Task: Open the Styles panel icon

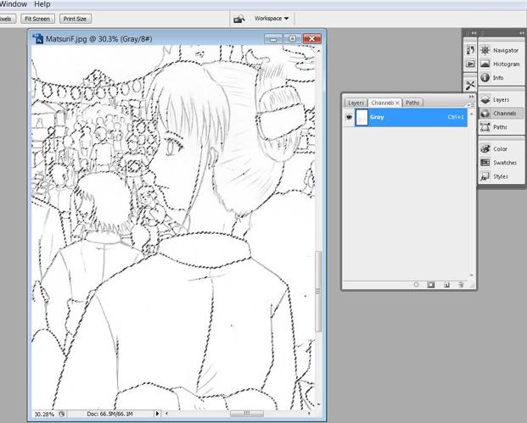Action: point(485,176)
